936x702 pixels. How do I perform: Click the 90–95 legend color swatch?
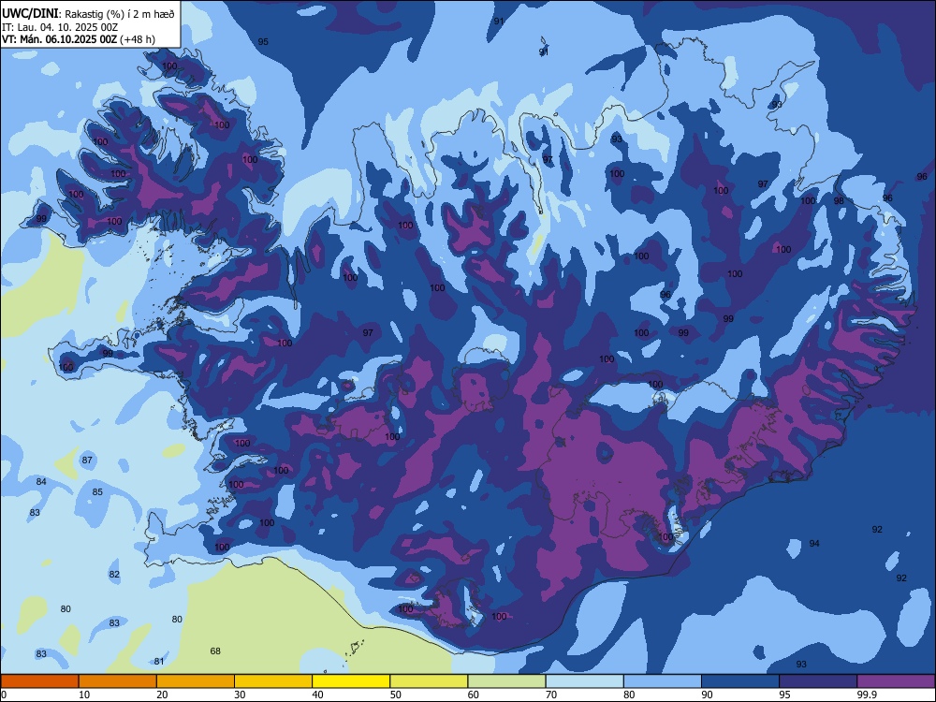740,681
